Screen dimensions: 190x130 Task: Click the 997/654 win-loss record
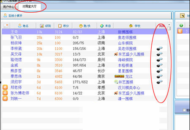(79, 65)
